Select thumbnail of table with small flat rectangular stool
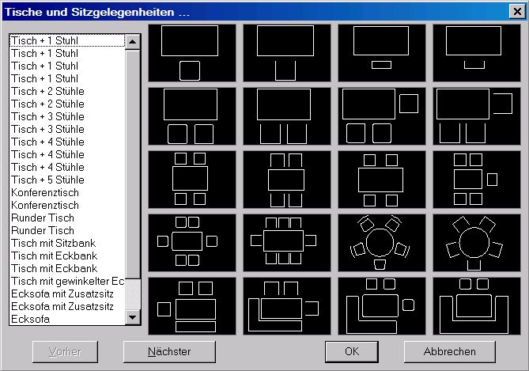 [382, 53]
